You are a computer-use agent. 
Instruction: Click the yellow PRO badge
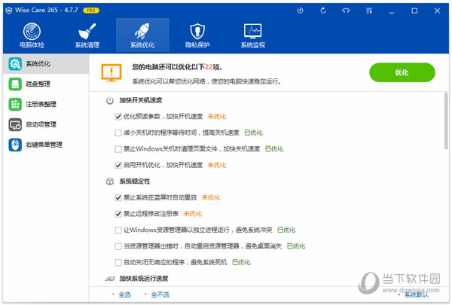click(x=91, y=11)
